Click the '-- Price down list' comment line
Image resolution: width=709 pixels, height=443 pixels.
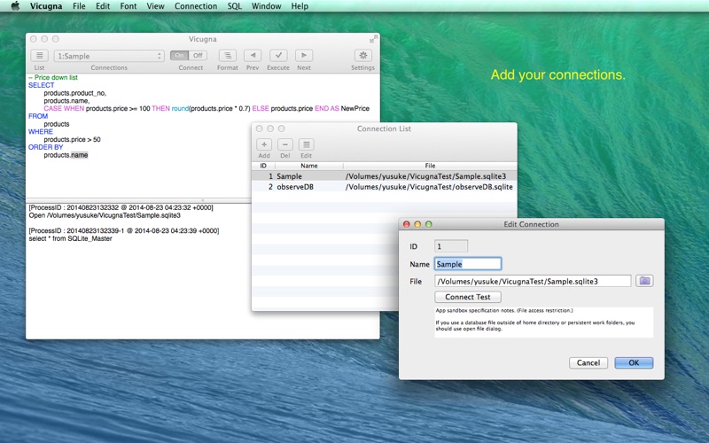click(x=53, y=77)
